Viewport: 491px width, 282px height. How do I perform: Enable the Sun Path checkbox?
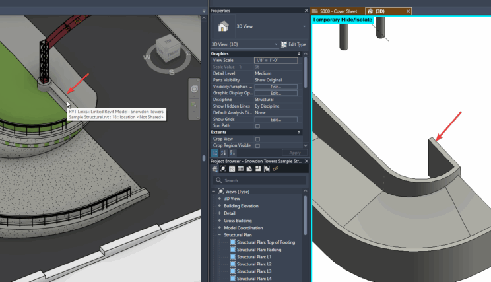tap(257, 125)
